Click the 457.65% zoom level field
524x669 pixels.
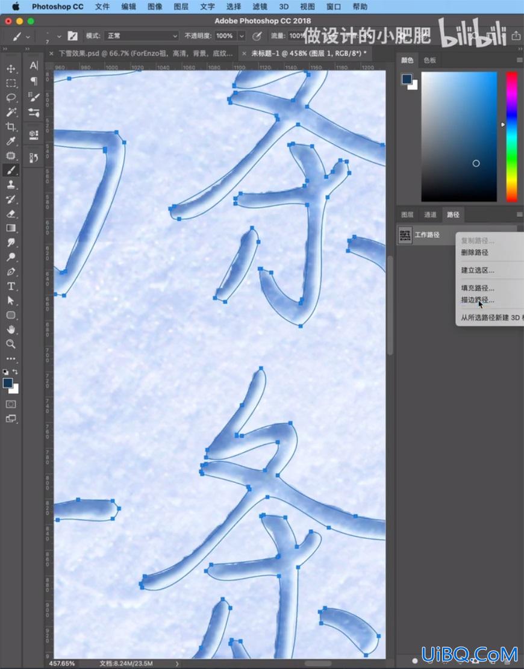(x=62, y=664)
